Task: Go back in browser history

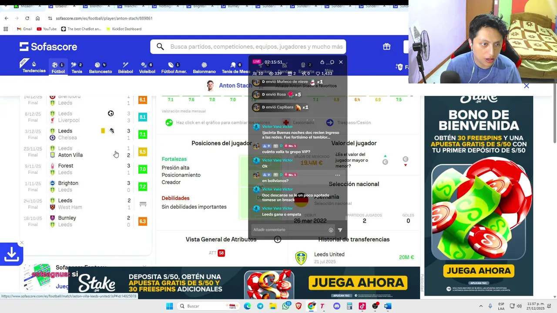Action: [6, 18]
